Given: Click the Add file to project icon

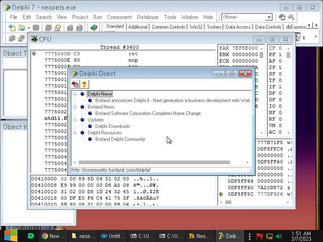Looking at the screenshot, I should click(70, 27).
